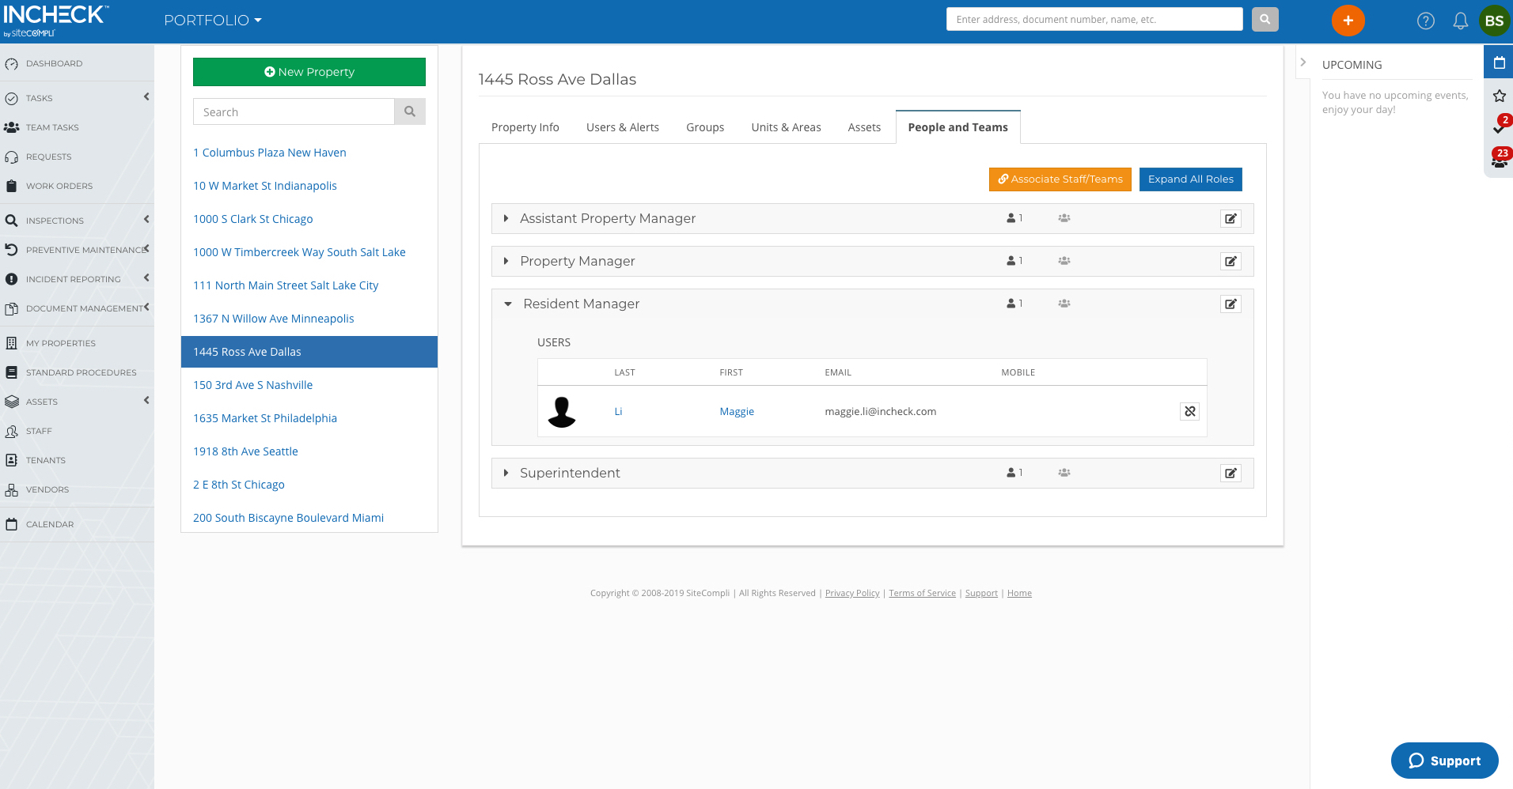Switch to the Units & Areas tab
The height and width of the screenshot is (789, 1513).
tap(785, 127)
